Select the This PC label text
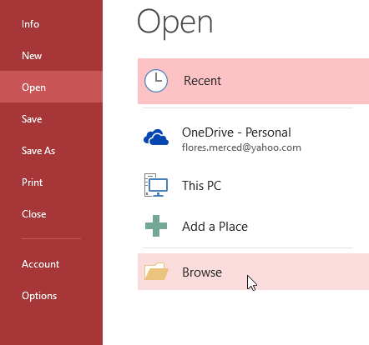The height and width of the screenshot is (345, 369). pos(201,186)
